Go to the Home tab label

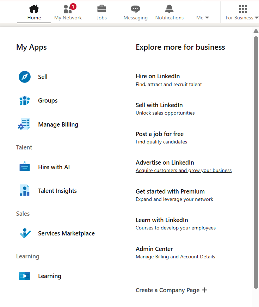(34, 18)
